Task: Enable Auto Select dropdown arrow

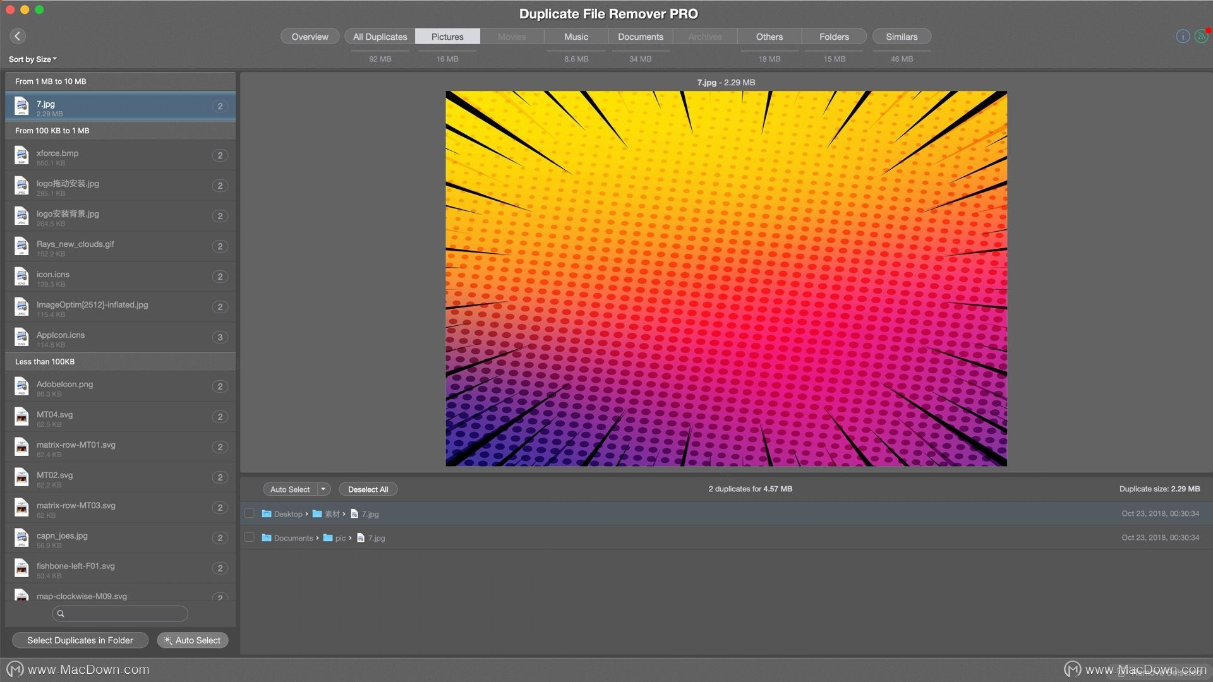Action: click(x=323, y=489)
